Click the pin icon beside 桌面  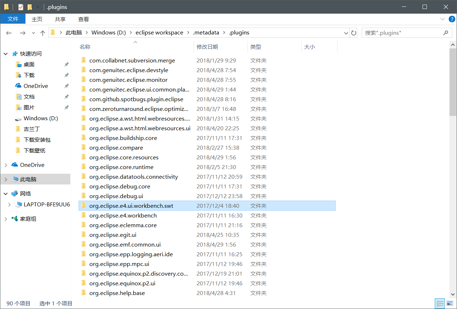(66, 65)
